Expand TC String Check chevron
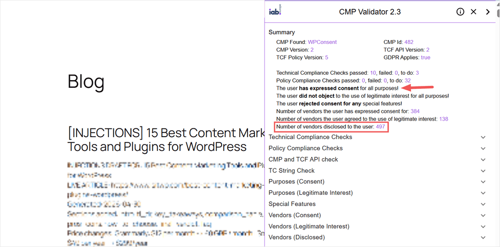The width and height of the screenshot is (500, 247). (x=483, y=171)
